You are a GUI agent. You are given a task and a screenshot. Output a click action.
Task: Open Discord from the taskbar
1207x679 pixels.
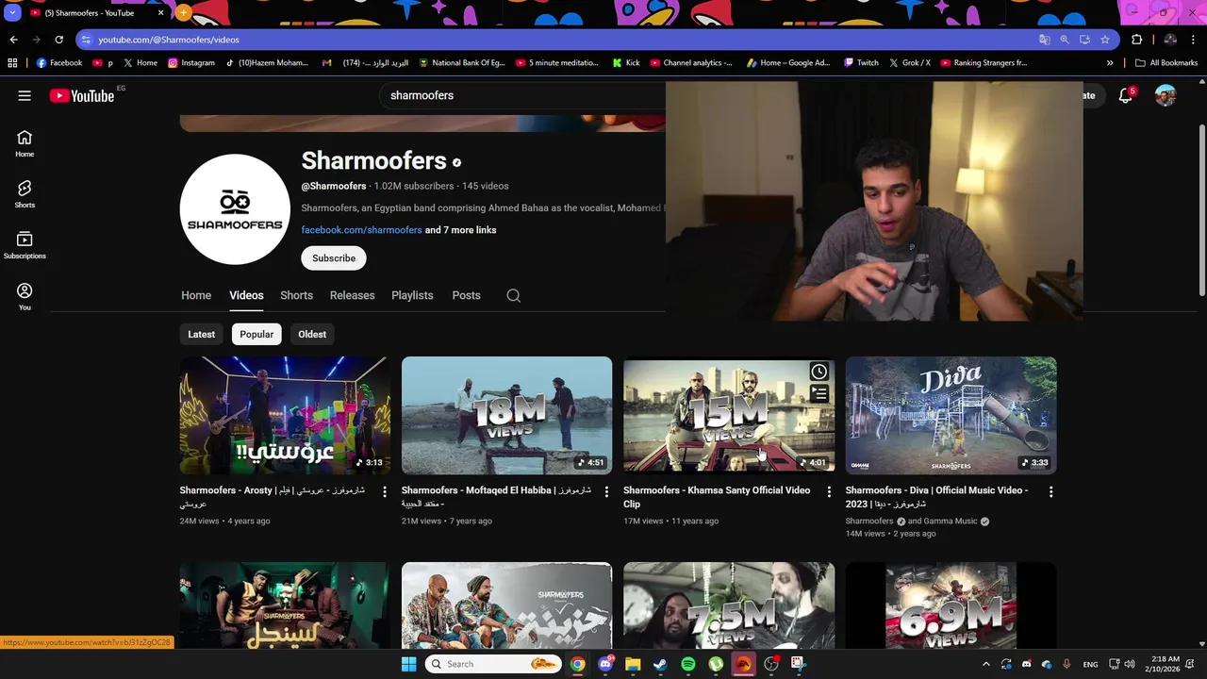point(605,664)
